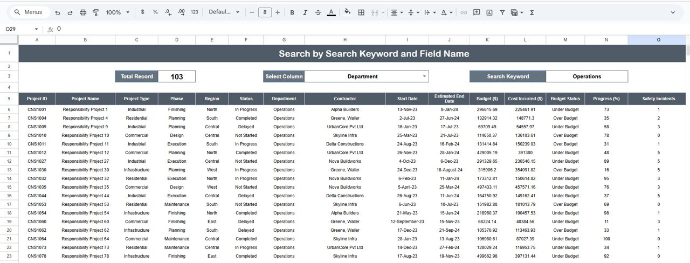Select column A header
Screen dimensions: 690x263
click(x=37, y=40)
